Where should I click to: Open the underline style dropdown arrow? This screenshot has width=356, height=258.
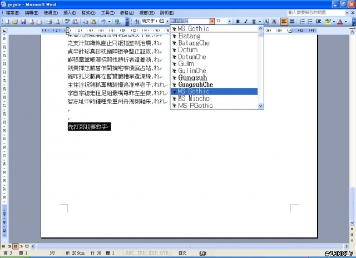[x=260, y=22]
